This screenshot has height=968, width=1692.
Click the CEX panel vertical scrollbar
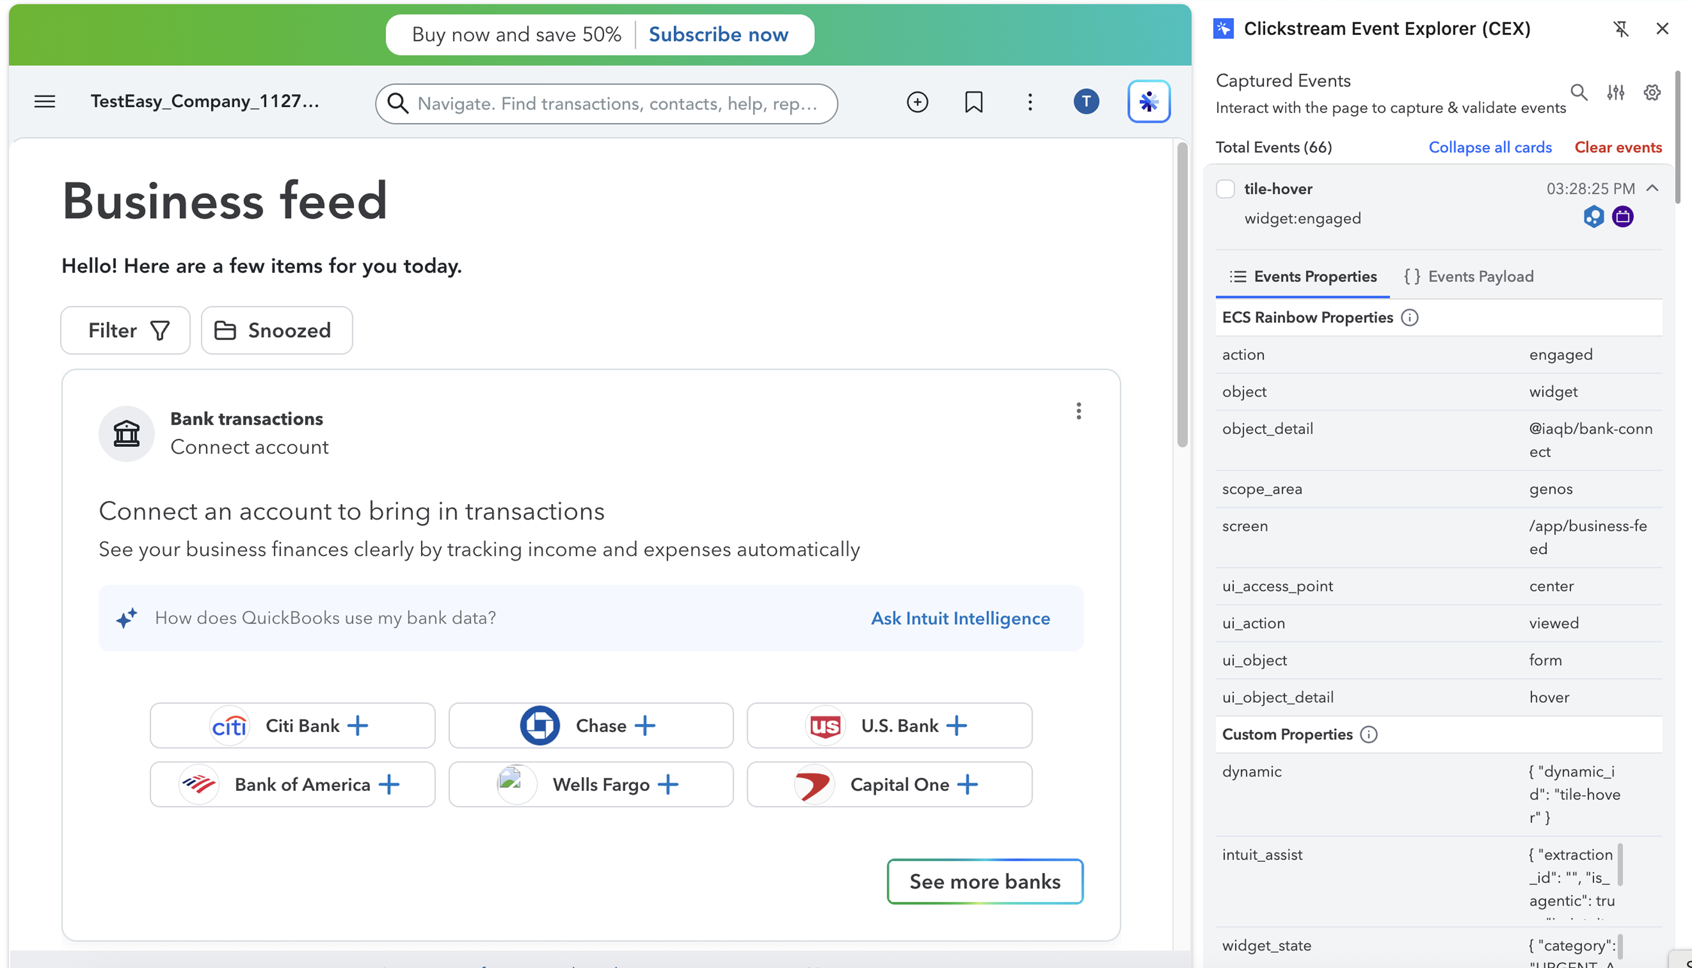1677,137
